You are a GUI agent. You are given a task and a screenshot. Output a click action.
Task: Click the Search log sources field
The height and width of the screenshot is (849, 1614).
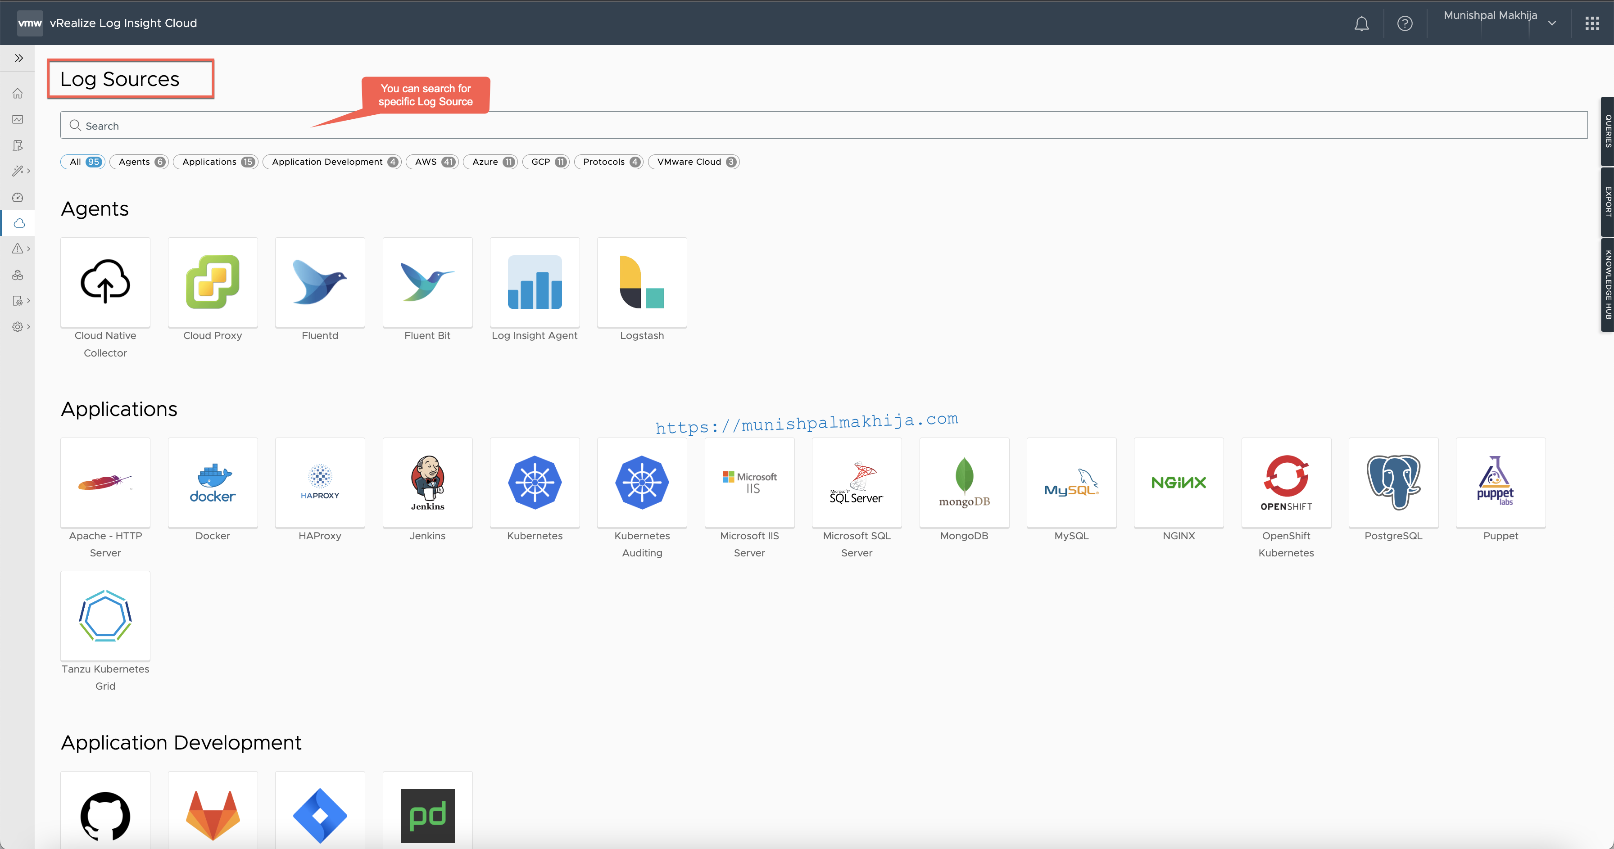click(823, 125)
